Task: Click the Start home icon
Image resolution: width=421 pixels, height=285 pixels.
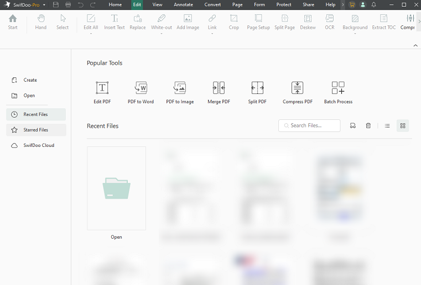Action: (x=13, y=22)
